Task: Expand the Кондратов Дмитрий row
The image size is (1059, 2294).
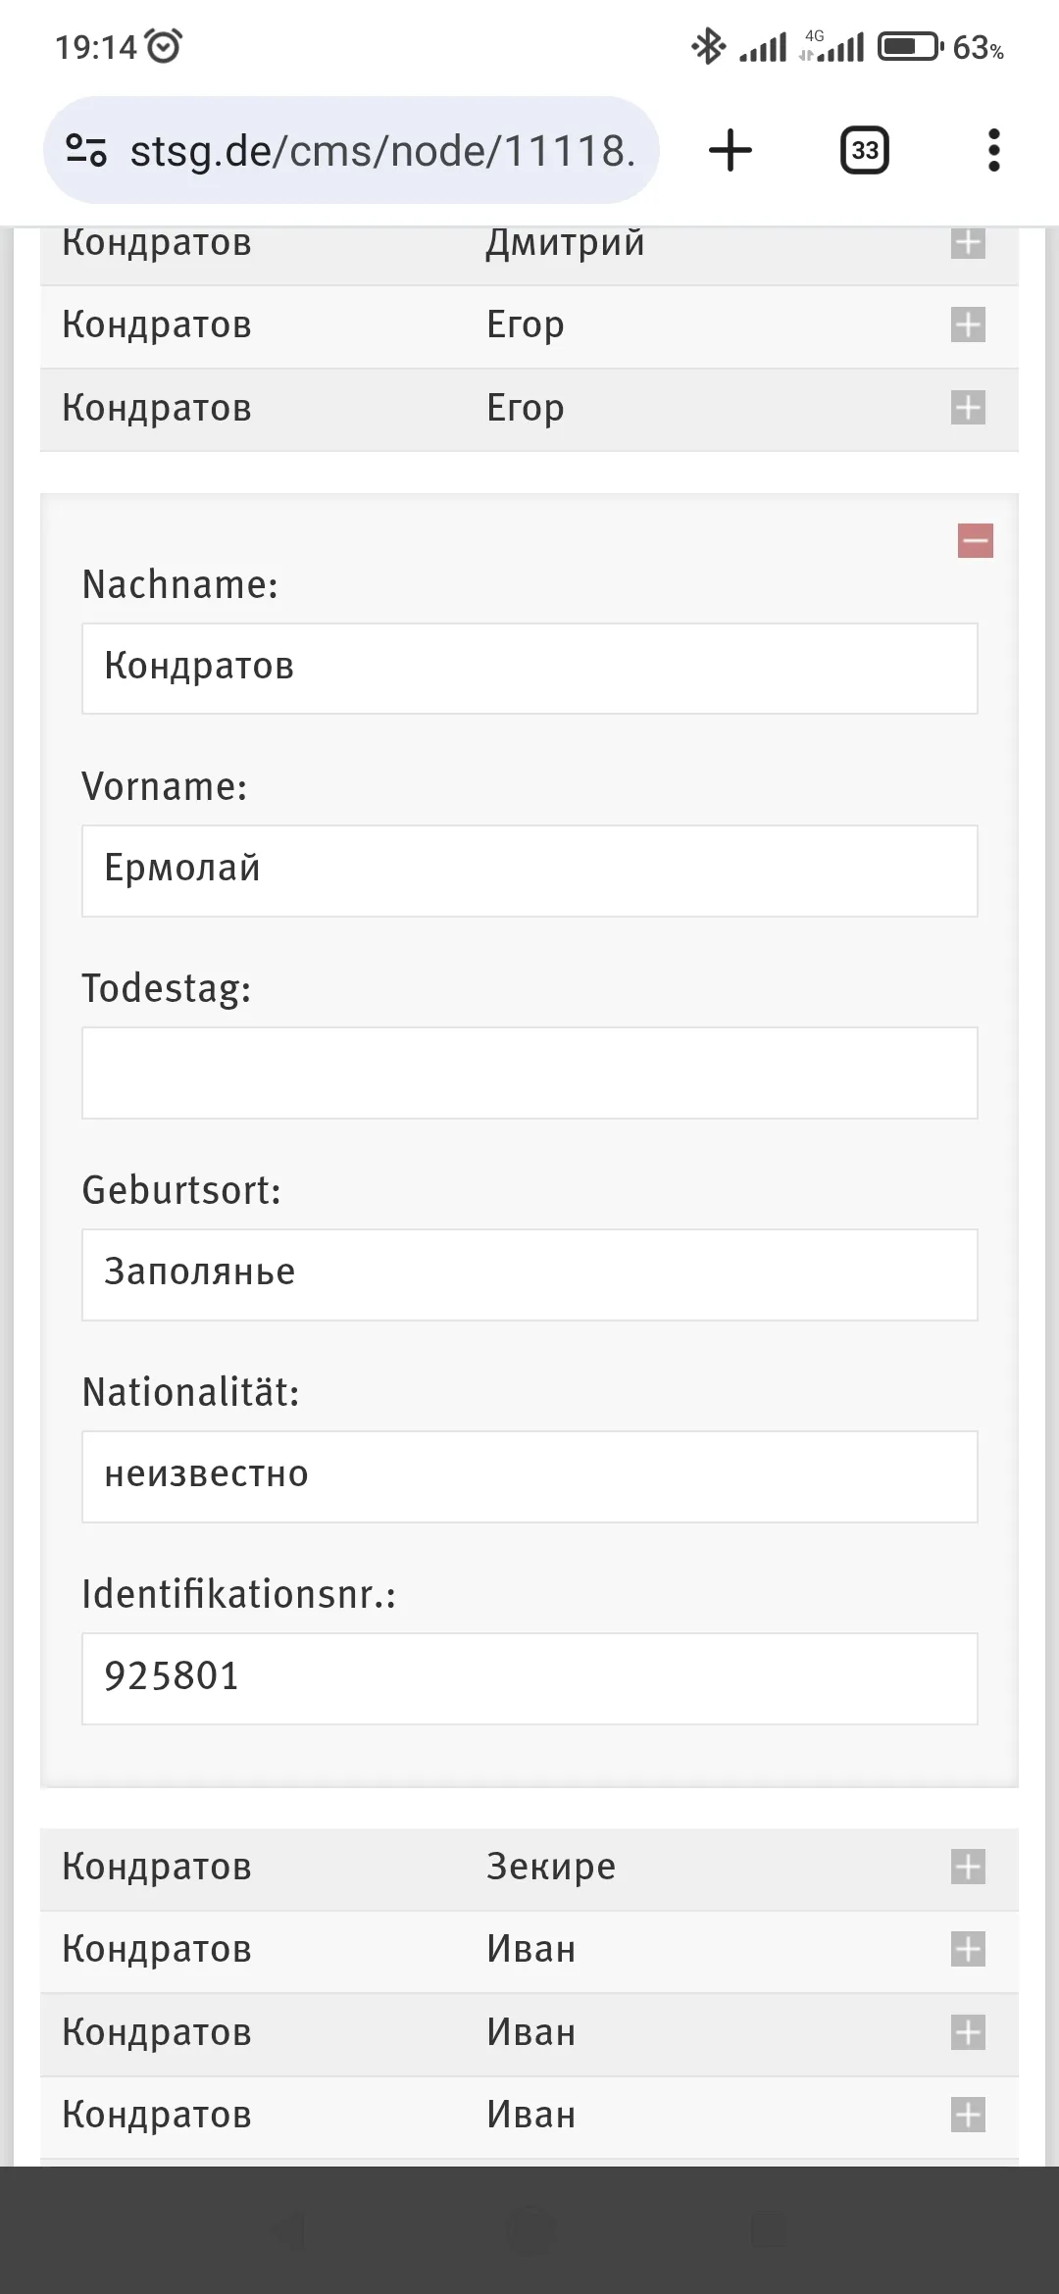Action: [968, 243]
